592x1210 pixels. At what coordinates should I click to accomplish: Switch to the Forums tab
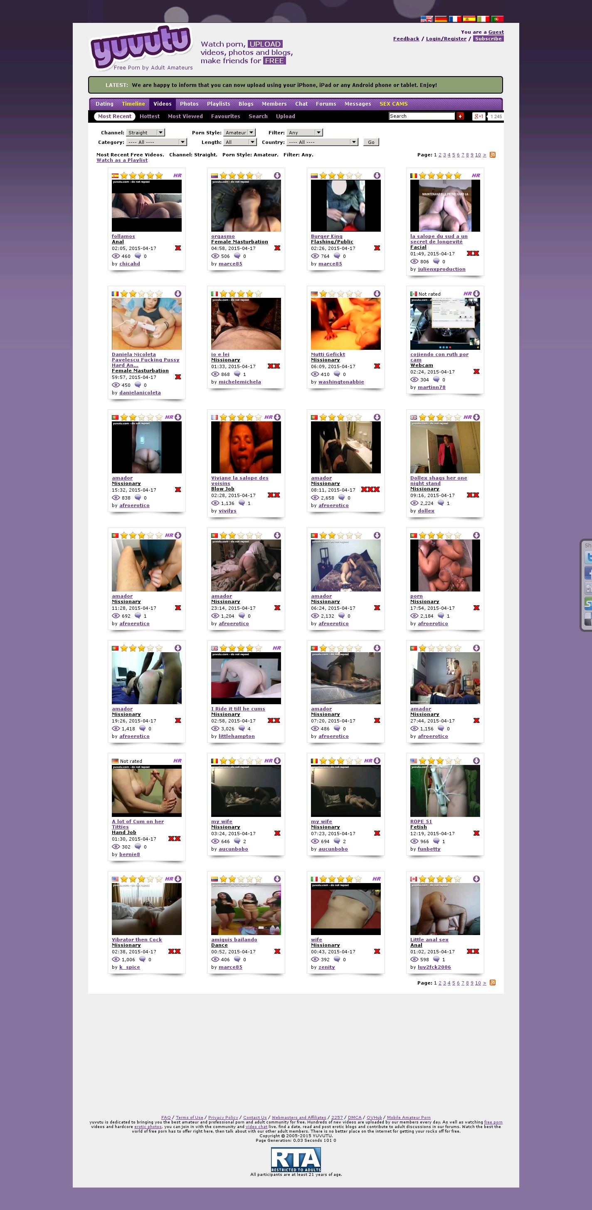(x=326, y=104)
